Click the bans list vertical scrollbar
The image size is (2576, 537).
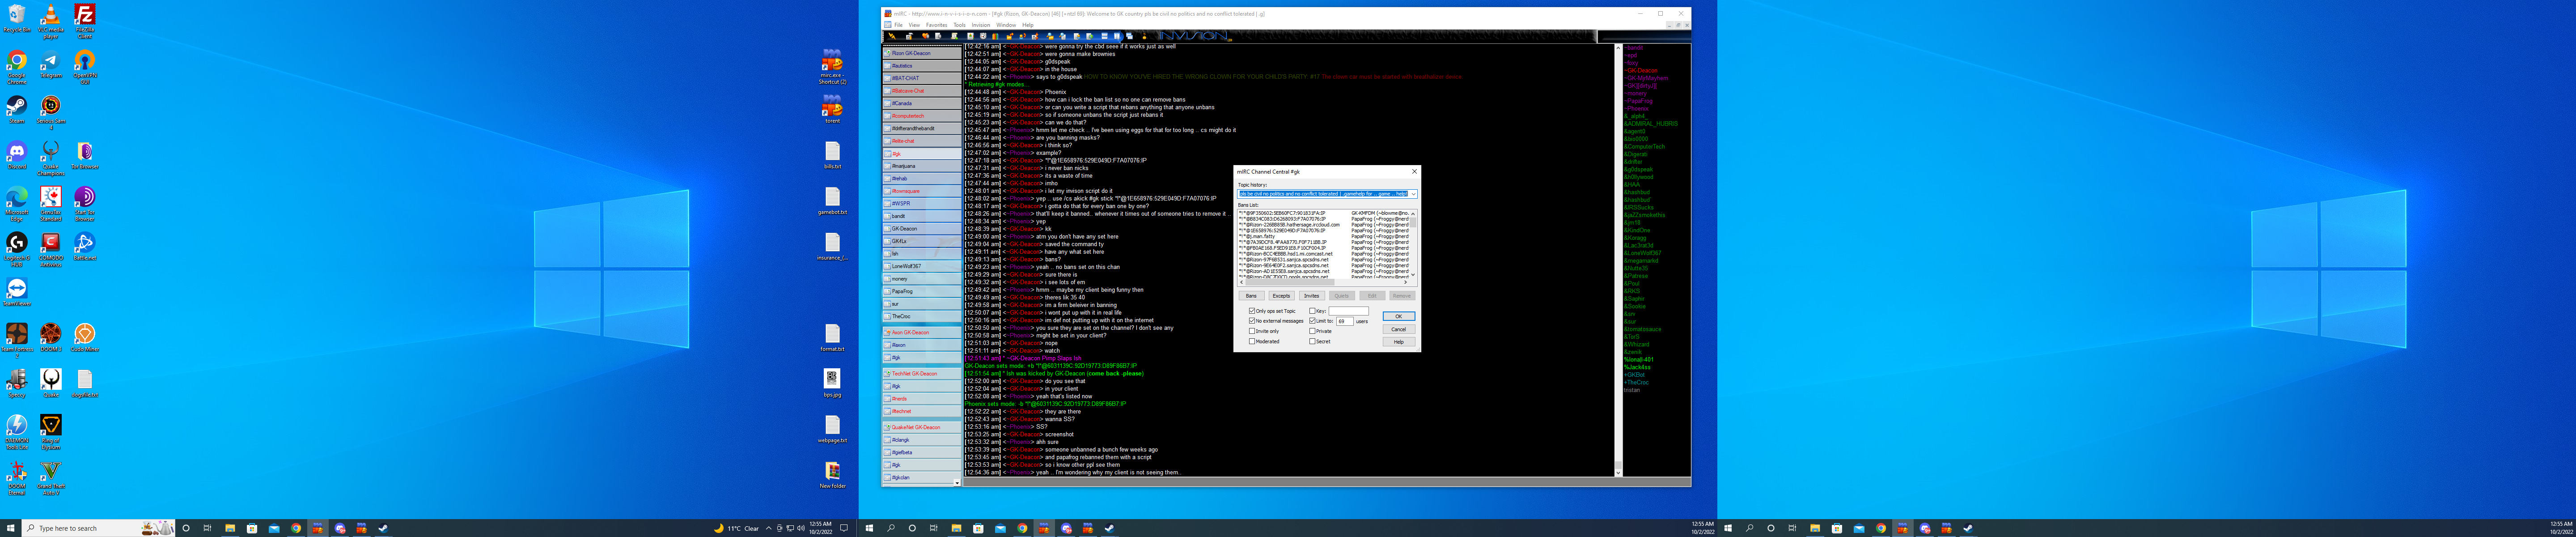tap(1413, 244)
